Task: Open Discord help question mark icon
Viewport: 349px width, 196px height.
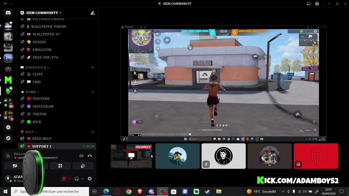Action: pos(317,4)
